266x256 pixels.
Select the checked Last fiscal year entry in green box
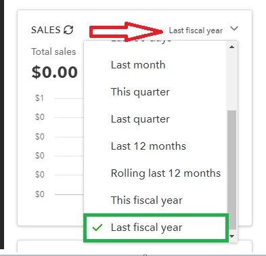(156, 228)
